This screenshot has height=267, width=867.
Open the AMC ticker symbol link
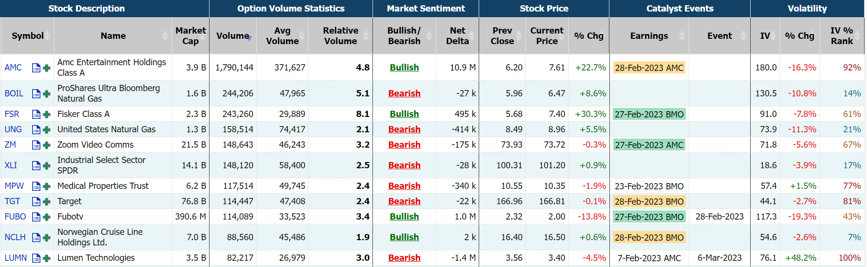pyautogui.click(x=13, y=68)
